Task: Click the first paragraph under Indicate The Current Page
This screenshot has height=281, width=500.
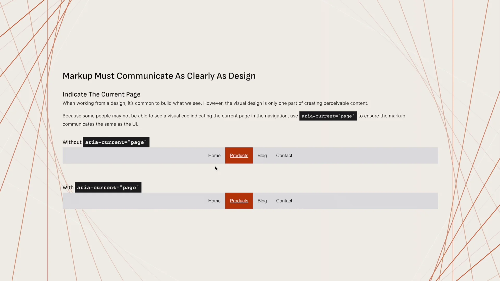Action: coord(215,103)
